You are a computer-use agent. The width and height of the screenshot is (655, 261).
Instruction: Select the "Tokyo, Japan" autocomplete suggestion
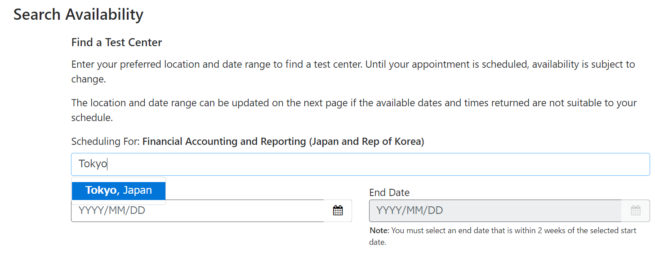[119, 190]
